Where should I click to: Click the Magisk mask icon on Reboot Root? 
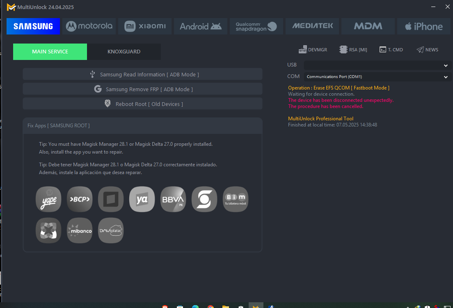(x=108, y=103)
